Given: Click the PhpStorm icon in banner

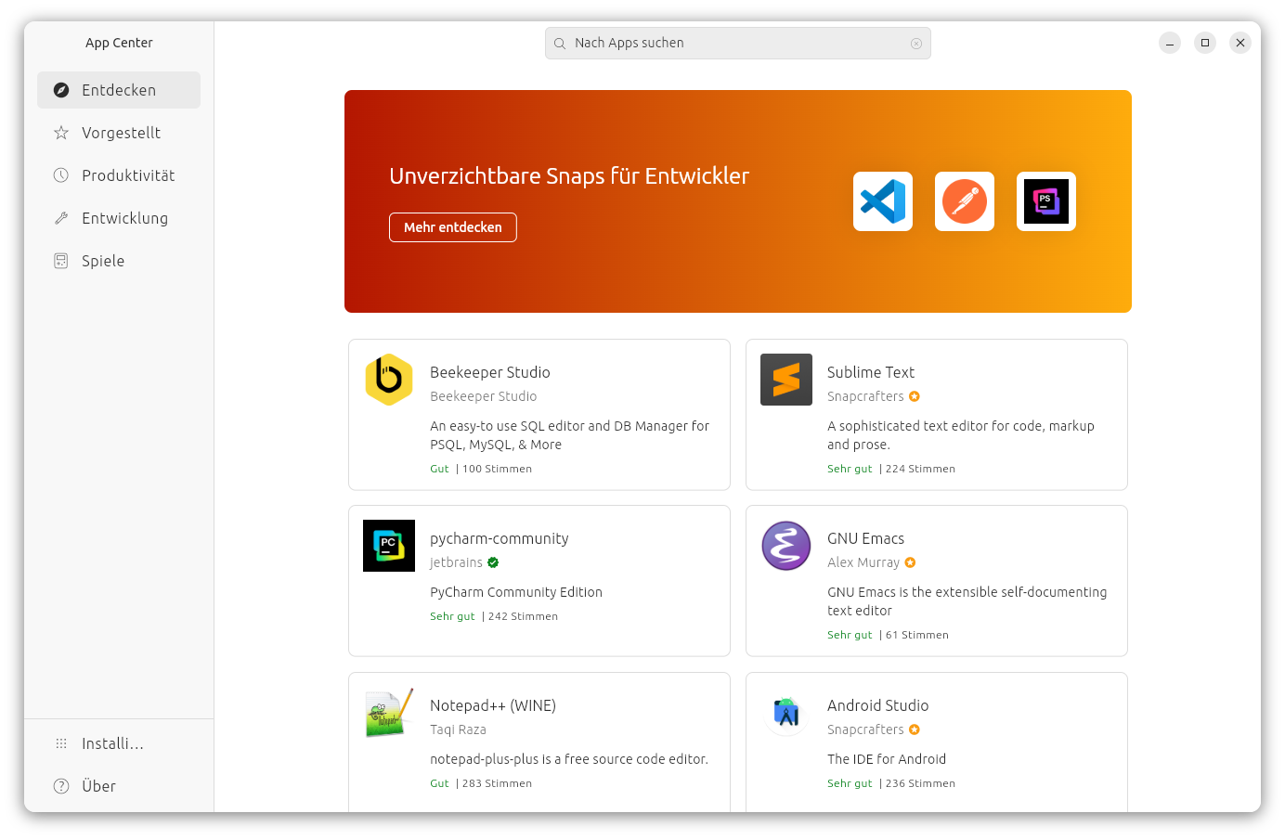Looking at the screenshot, I should tap(1045, 201).
